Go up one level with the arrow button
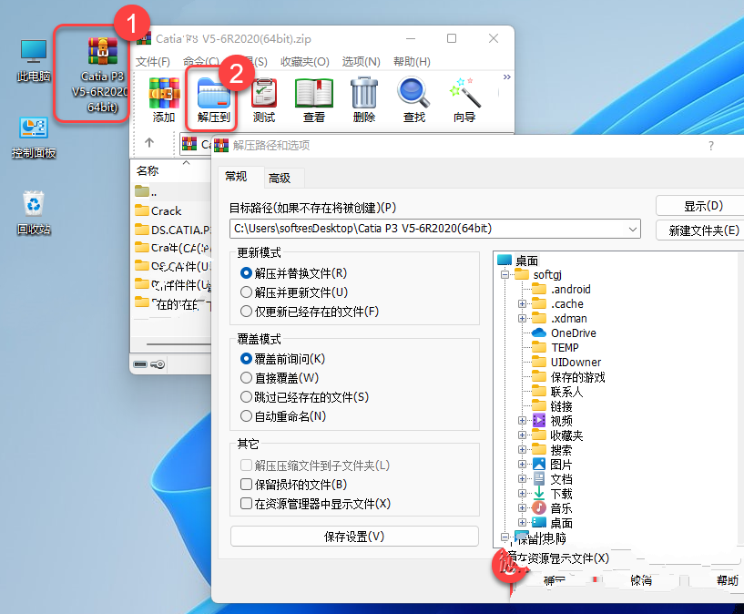The image size is (744, 614). click(149, 142)
